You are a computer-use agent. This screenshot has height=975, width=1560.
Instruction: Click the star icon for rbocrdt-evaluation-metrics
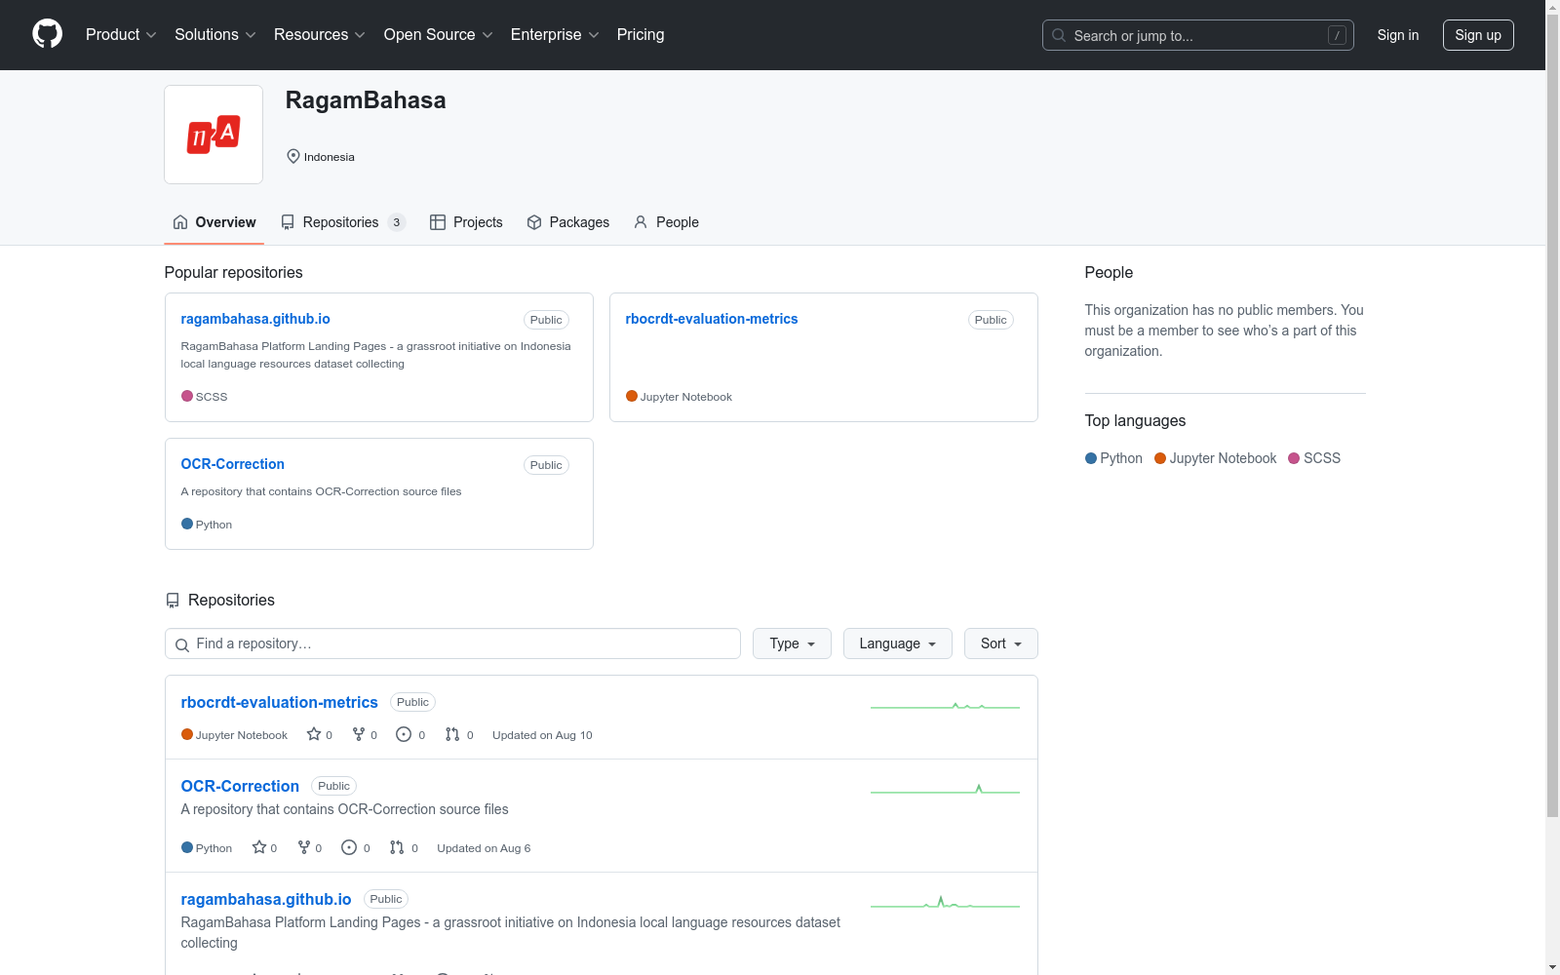pos(314,734)
